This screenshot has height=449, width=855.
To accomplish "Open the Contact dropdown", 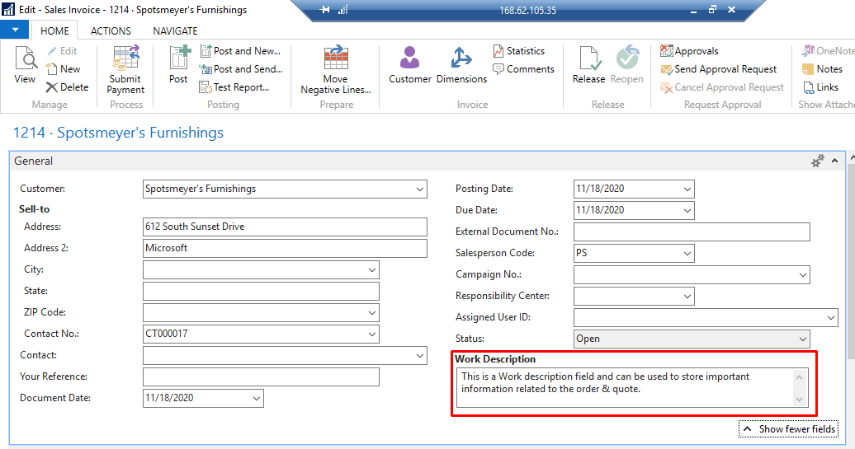I will 420,356.
